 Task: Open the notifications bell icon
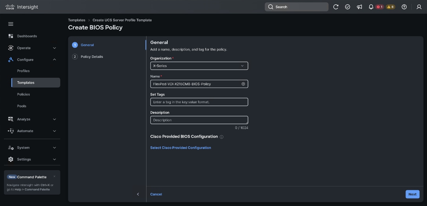coord(371,7)
